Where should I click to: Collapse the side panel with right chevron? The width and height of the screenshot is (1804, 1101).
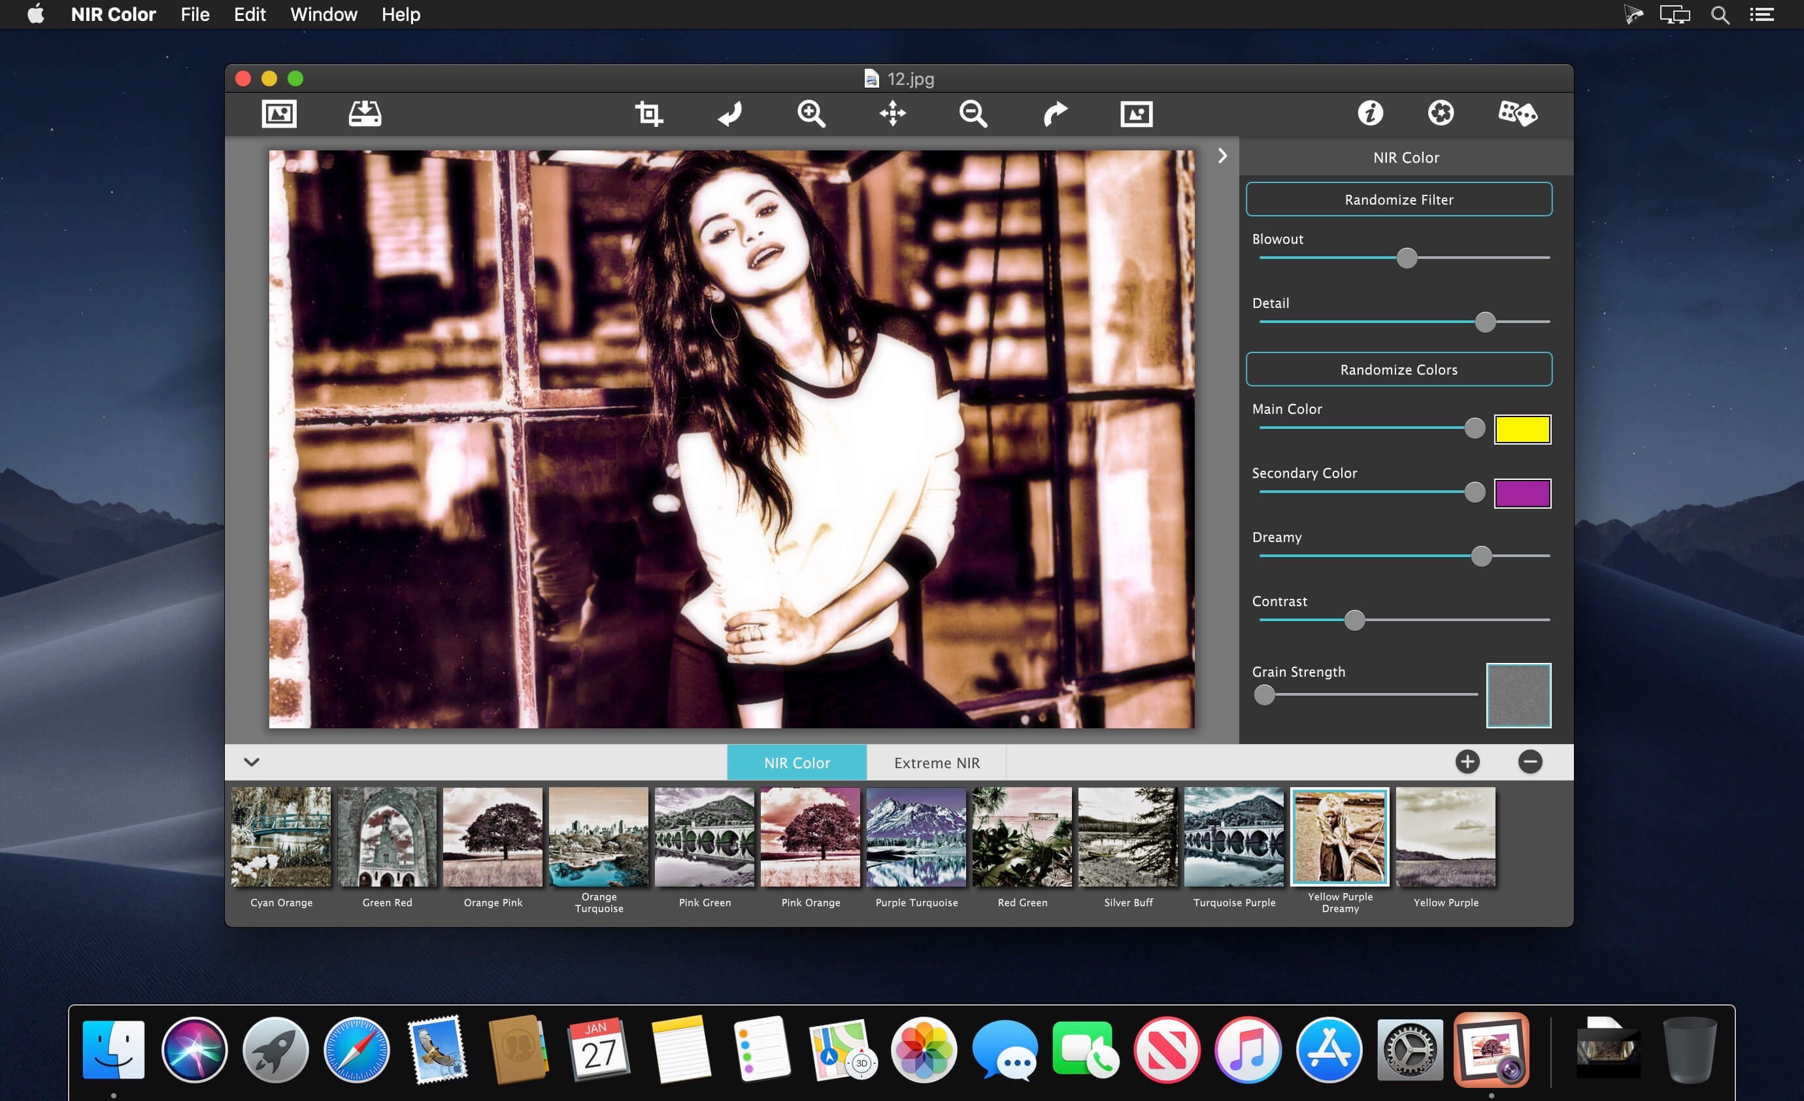1222,156
